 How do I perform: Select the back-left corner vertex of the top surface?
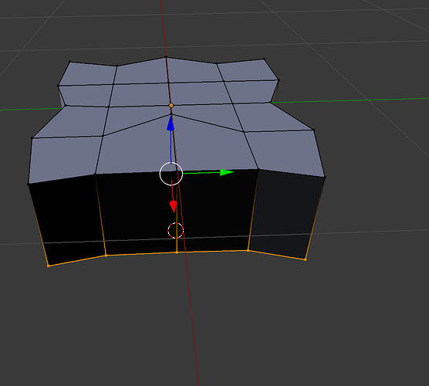point(69,62)
